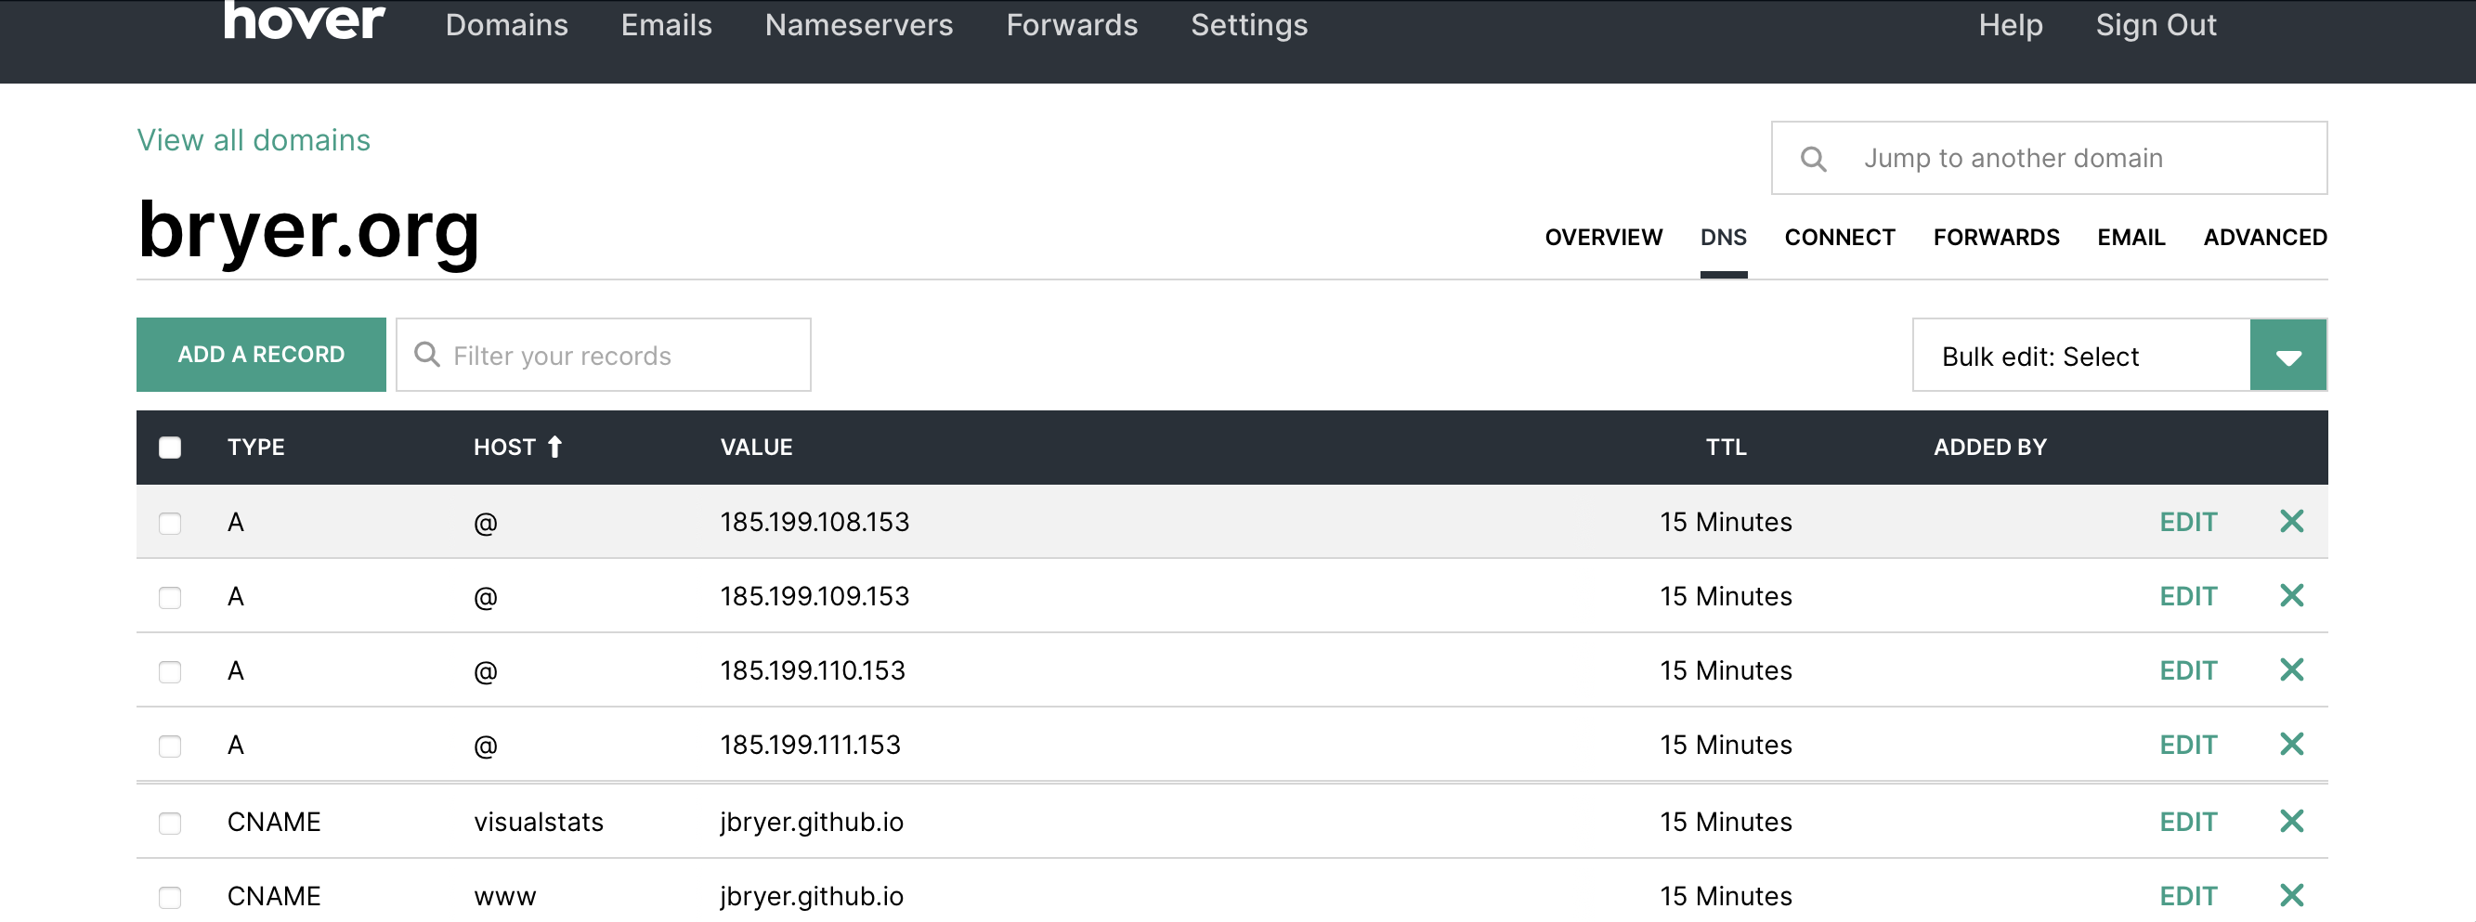Delete the www CNAME record
The height and width of the screenshot is (922, 2476).
click(2290, 895)
